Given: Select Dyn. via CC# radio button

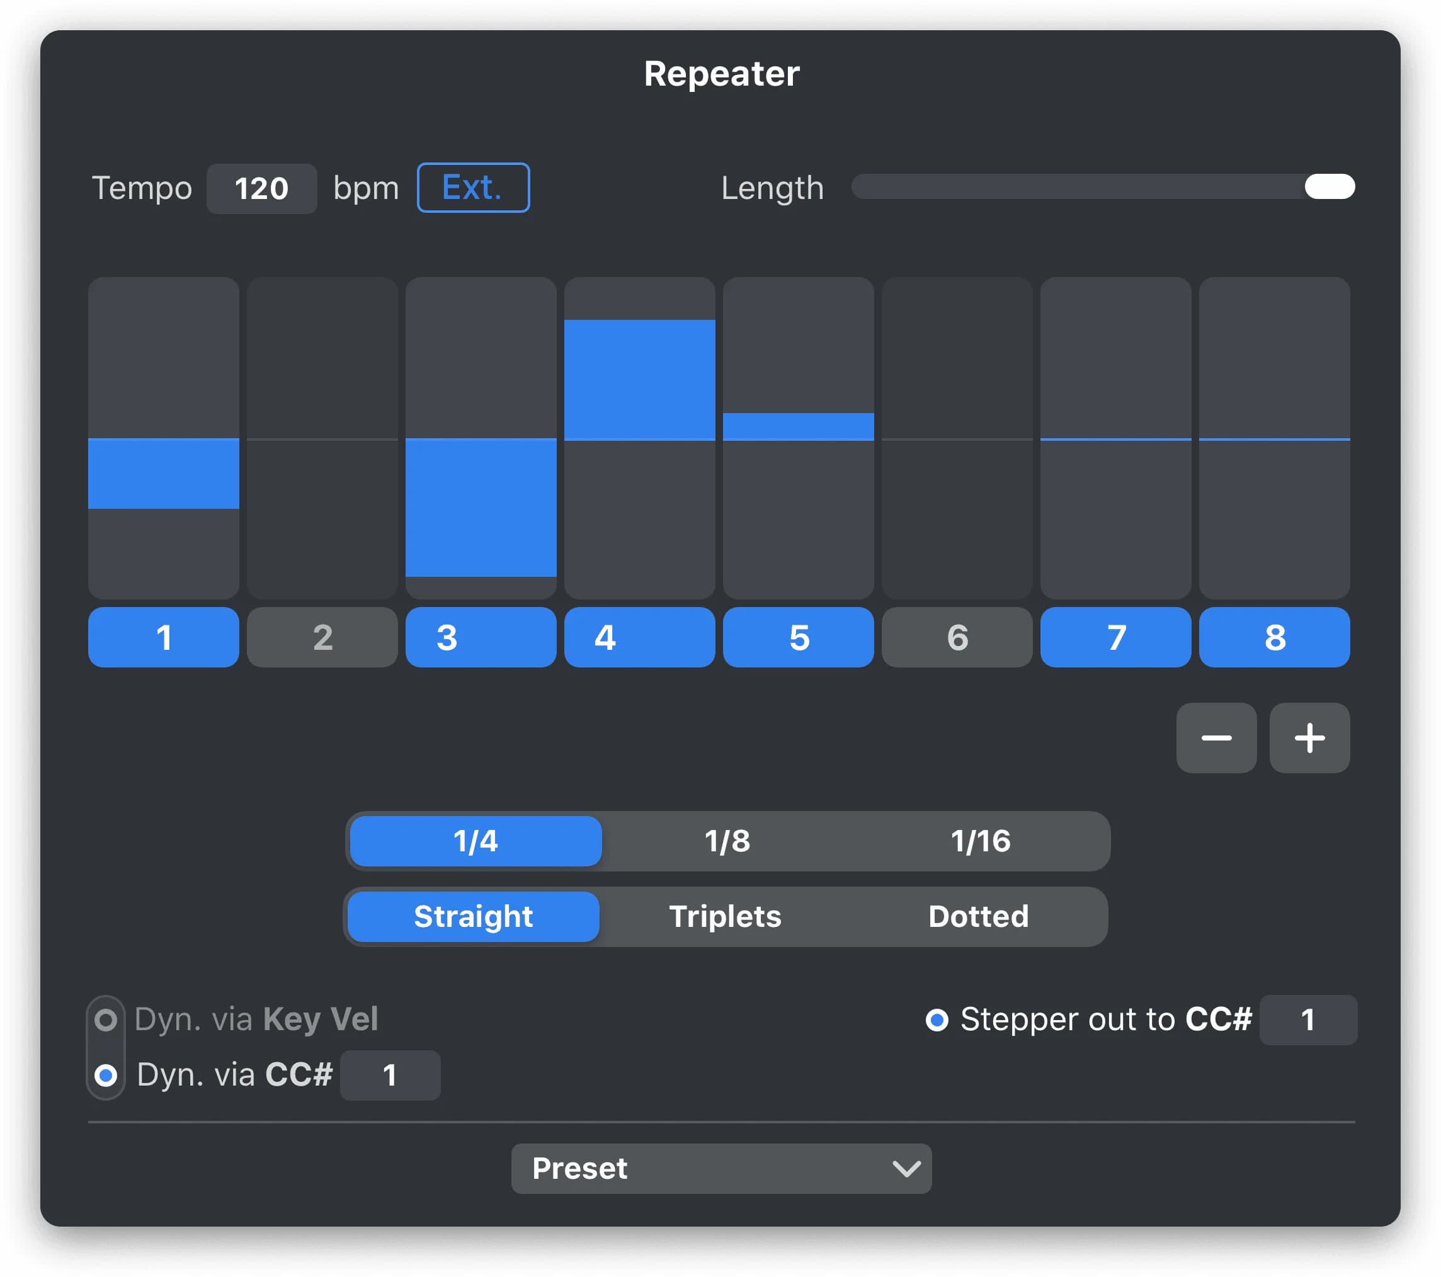Looking at the screenshot, I should (106, 1075).
